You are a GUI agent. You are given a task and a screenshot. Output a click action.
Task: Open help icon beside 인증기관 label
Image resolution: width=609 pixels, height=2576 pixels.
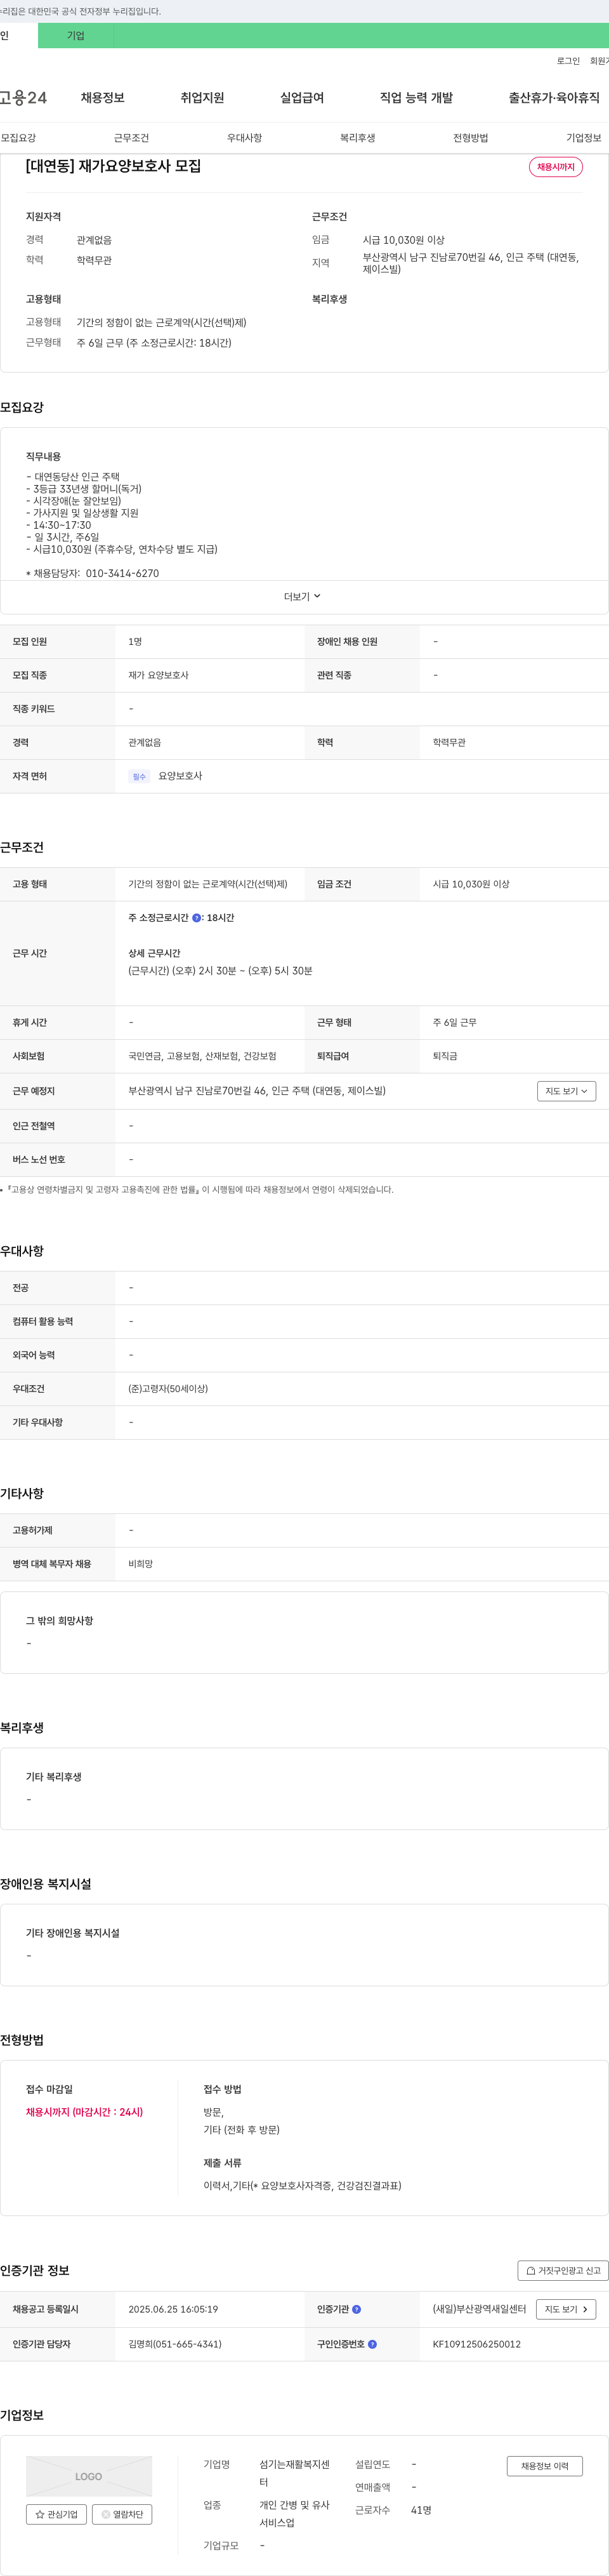coord(356,2309)
